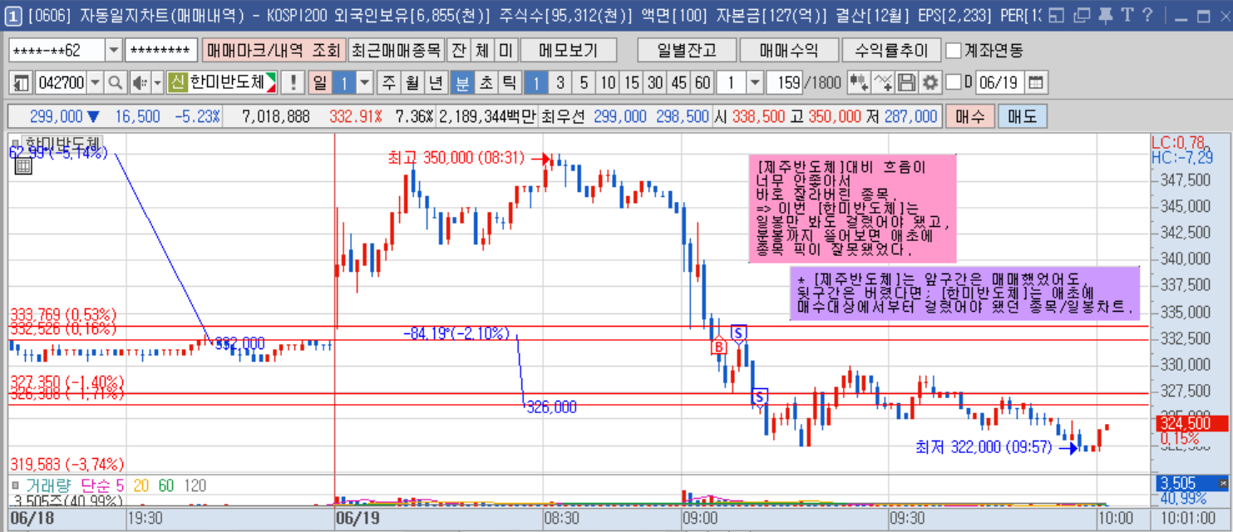Image resolution: width=1233 pixels, height=532 pixels.
Task: Click the 수익률추이 button
Action: (890, 51)
